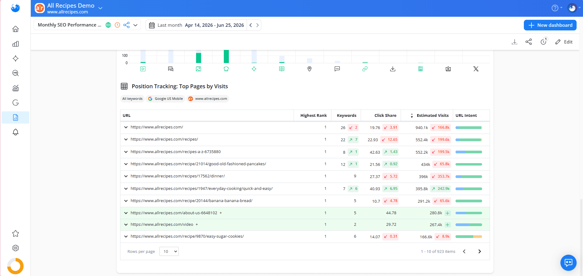Expand the banana-banana-bread row

126,201
